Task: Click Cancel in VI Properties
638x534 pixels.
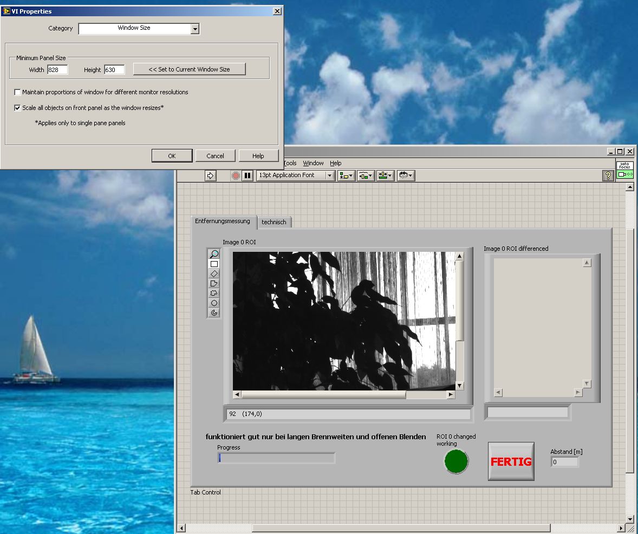Action: 215,156
